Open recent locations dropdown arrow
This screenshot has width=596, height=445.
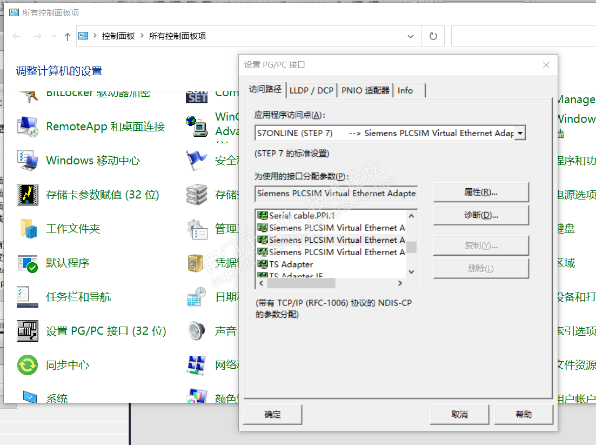point(53,37)
